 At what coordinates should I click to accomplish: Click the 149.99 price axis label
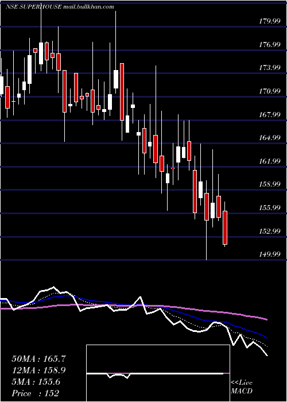click(x=269, y=254)
